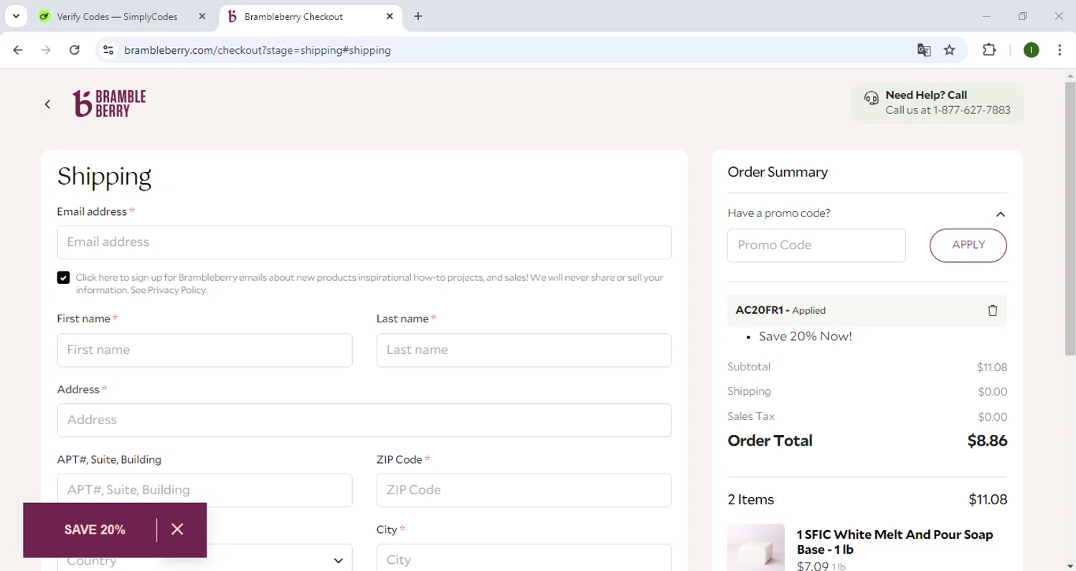1076x571 pixels.
Task: Close the Brambleberry Checkout tab
Action: coord(390,16)
